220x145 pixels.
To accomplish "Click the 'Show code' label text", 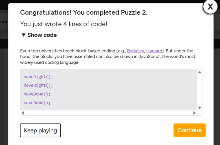I will (42, 35).
